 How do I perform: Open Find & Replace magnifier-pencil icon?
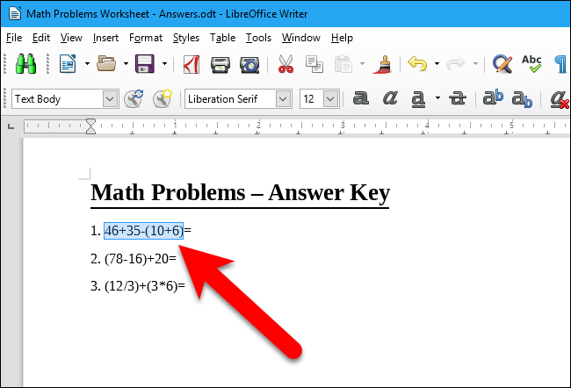pyautogui.click(x=502, y=64)
